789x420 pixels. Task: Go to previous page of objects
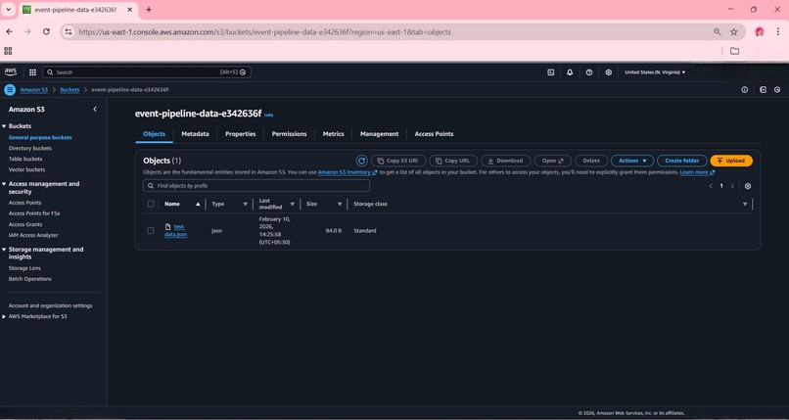[711, 186]
